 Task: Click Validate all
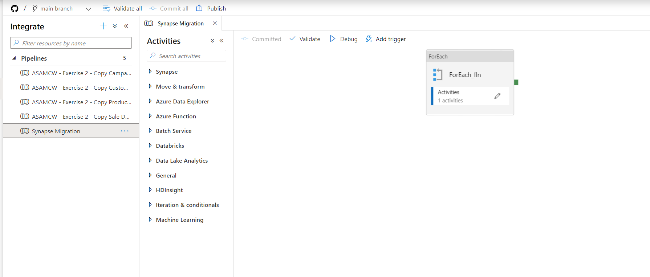tap(122, 8)
